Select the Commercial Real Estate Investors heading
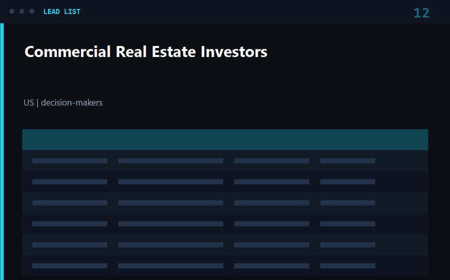Viewport: 450px width, 280px height. (x=146, y=52)
